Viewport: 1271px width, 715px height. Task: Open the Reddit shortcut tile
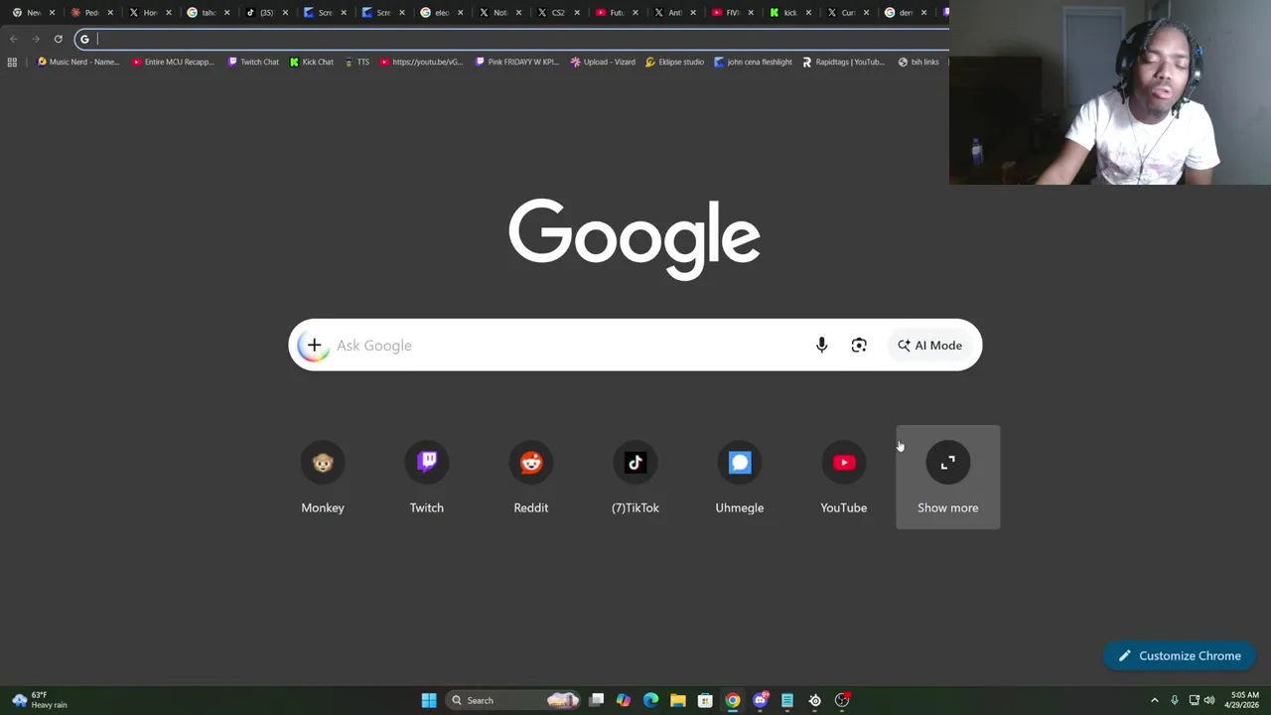tap(531, 478)
